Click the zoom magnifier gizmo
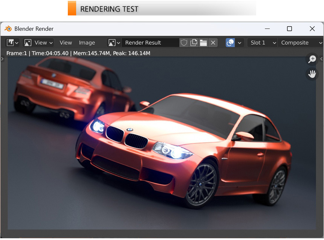The height and width of the screenshot is (240, 324). [312, 59]
